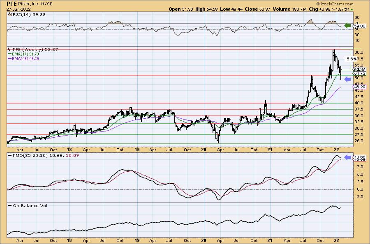Click the 90 level on RSI axis
The height and width of the screenshot is (244, 370).
point(357,18)
